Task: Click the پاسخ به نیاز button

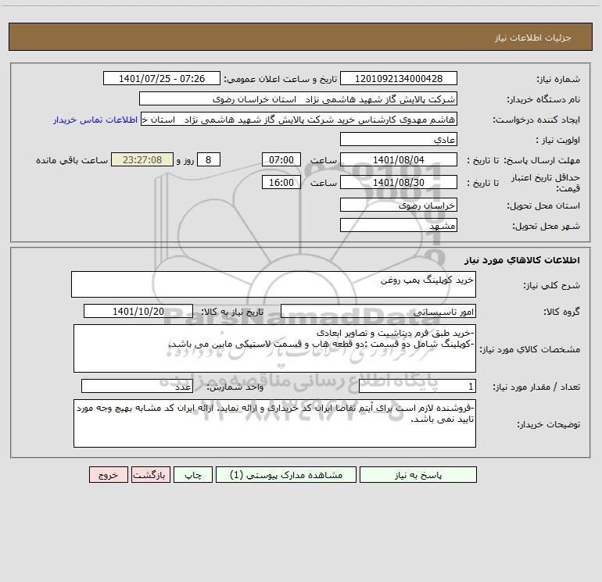Action: click(x=418, y=475)
